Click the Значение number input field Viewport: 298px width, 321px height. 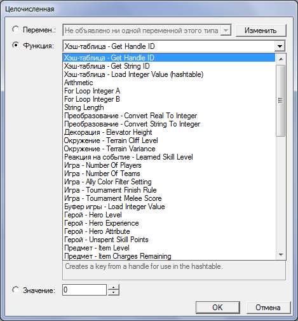(85, 290)
